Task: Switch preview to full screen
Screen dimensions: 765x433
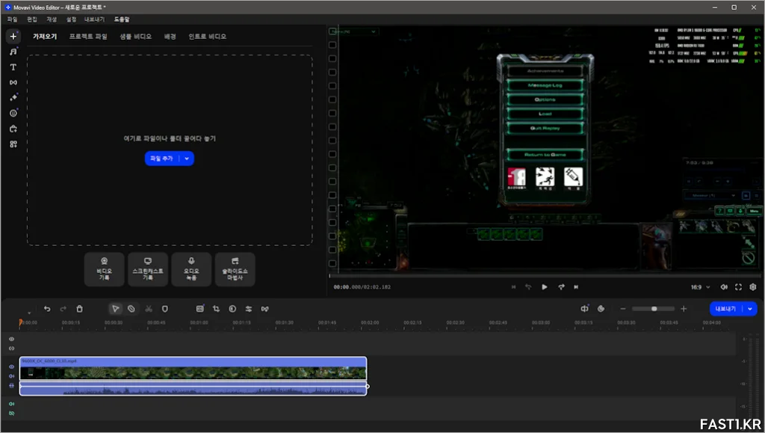Action: (738, 287)
